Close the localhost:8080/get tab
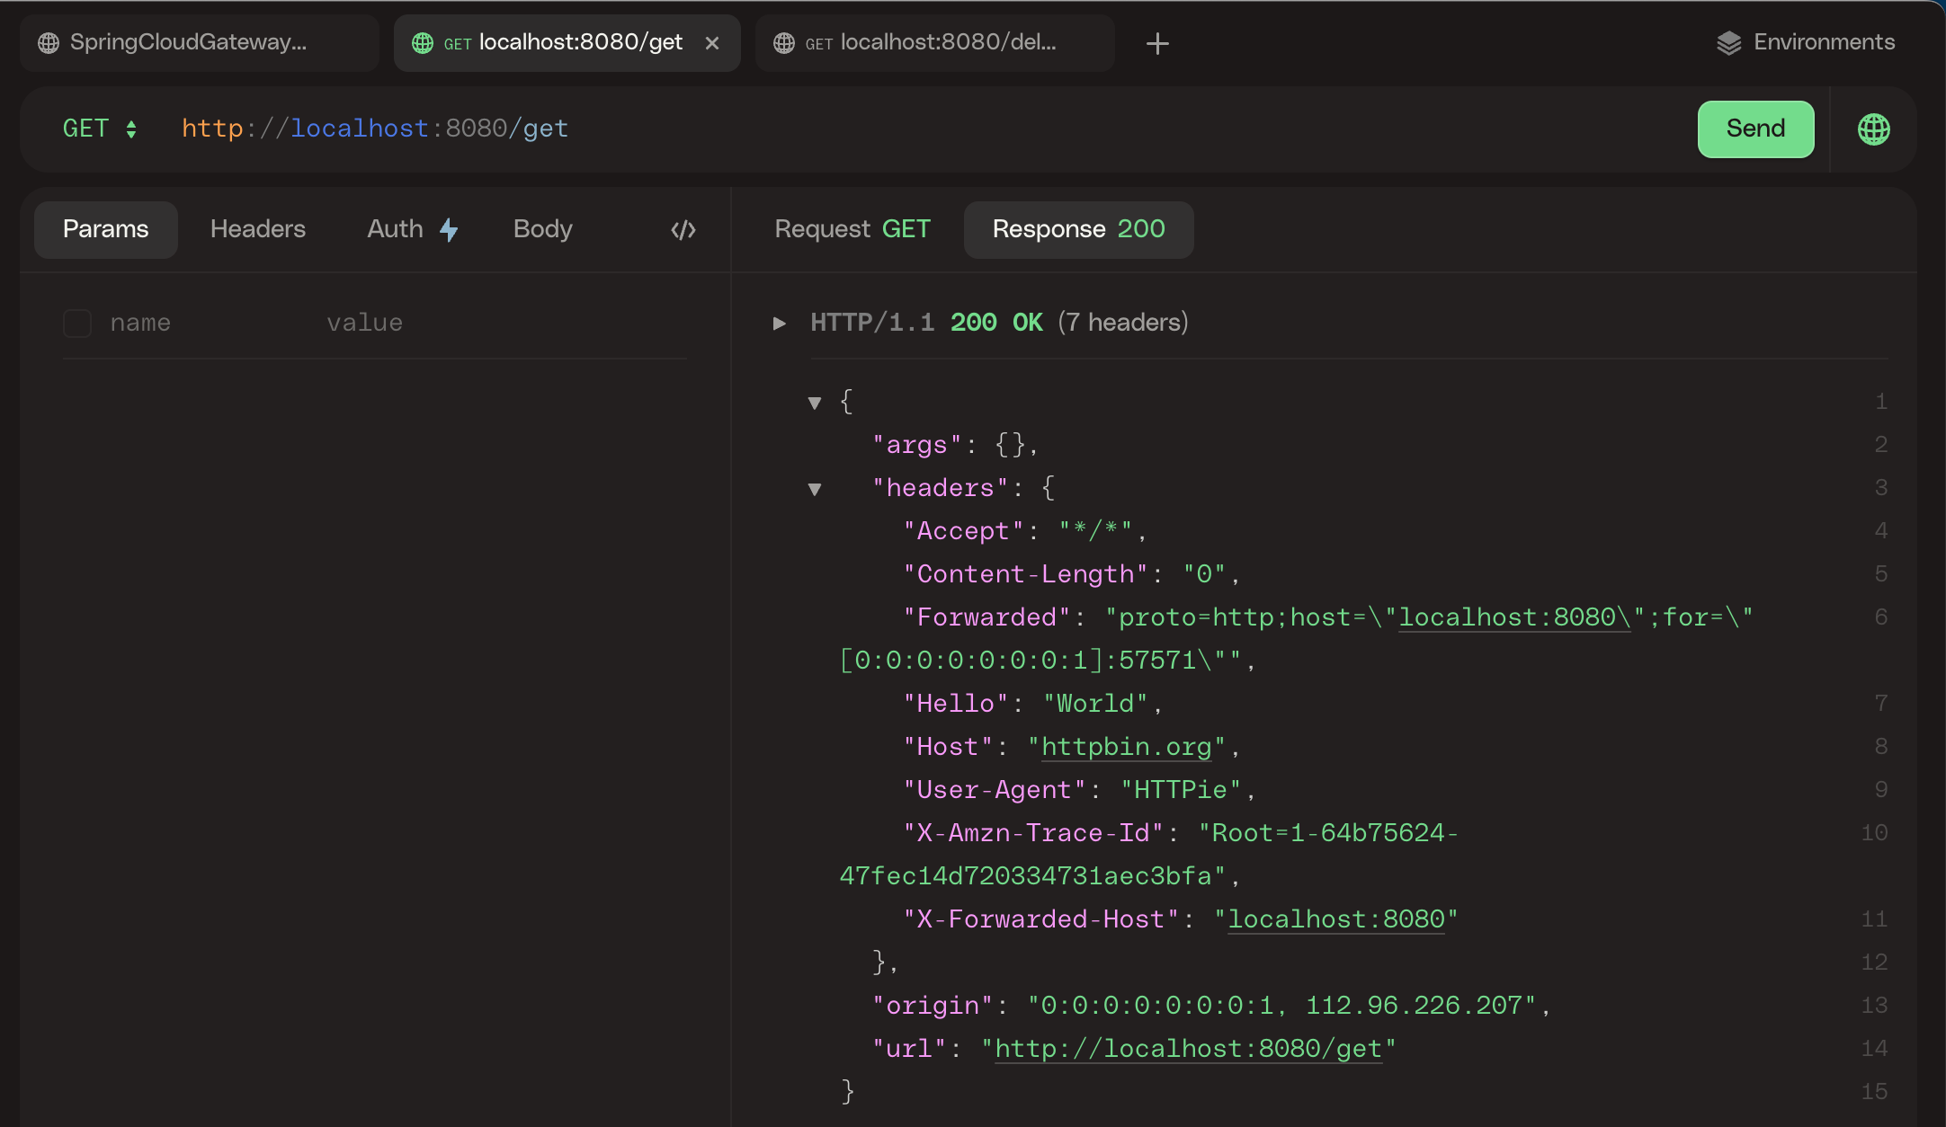The width and height of the screenshot is (1946, 1127). 712,43
